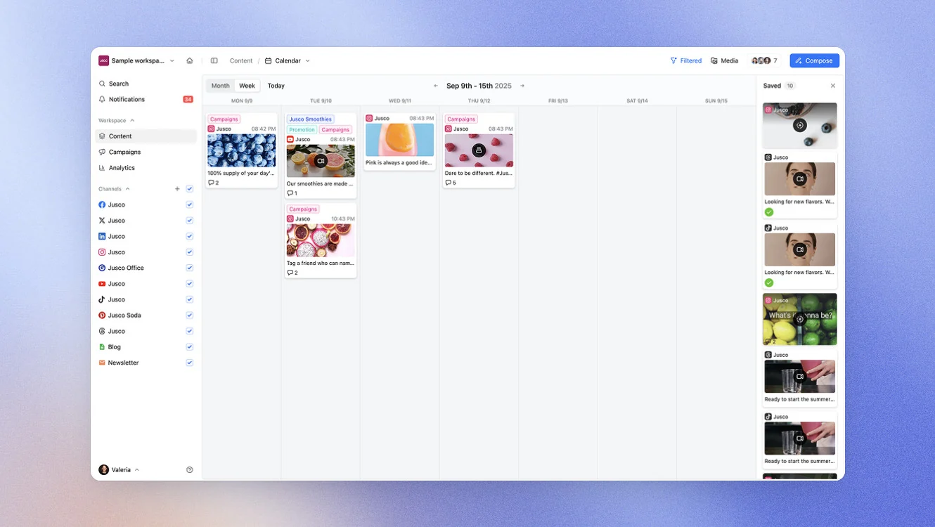Screen dimensions: 935x527
Task: Click the Compose button
Action: click(814, 60)
